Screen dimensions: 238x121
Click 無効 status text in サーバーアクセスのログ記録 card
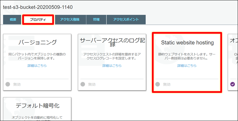point(92,84)
